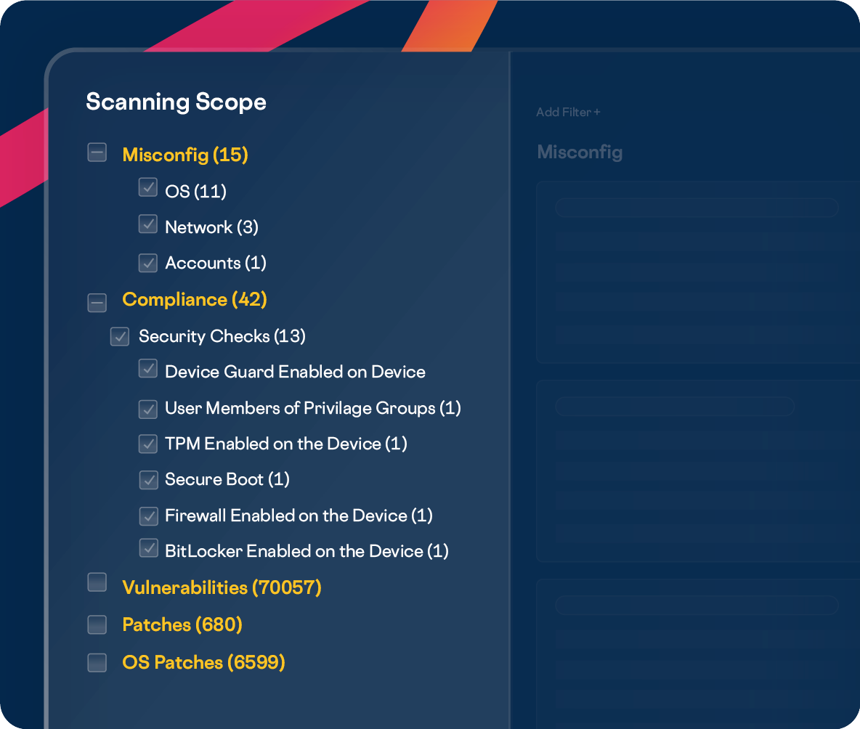Screen dimensions: 860x729
Task: Toggle Firewall Enabled on the Device checkbox
Action: (148, 516)
